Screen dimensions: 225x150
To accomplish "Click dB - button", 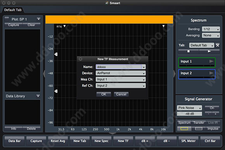I will coord(166,141).
